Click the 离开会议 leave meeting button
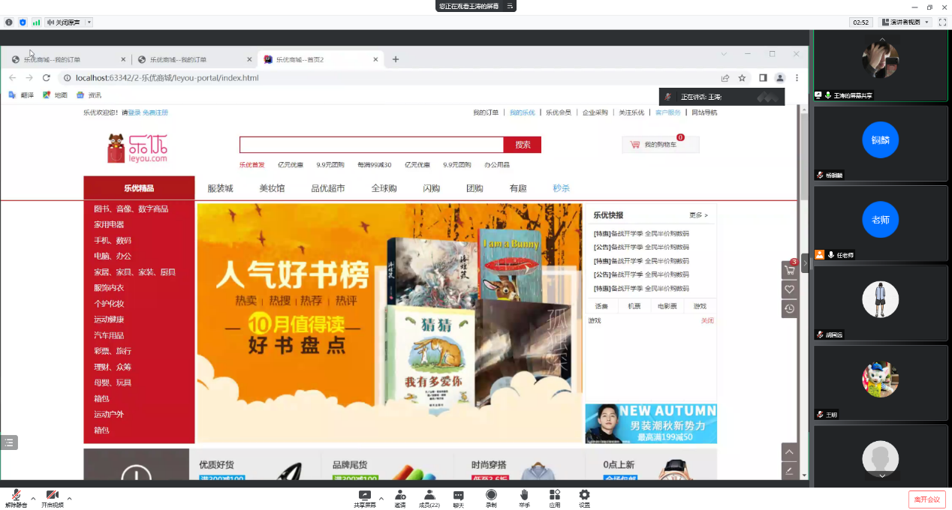The width and height of the screenshot is (952, 510). coord(926,499)
